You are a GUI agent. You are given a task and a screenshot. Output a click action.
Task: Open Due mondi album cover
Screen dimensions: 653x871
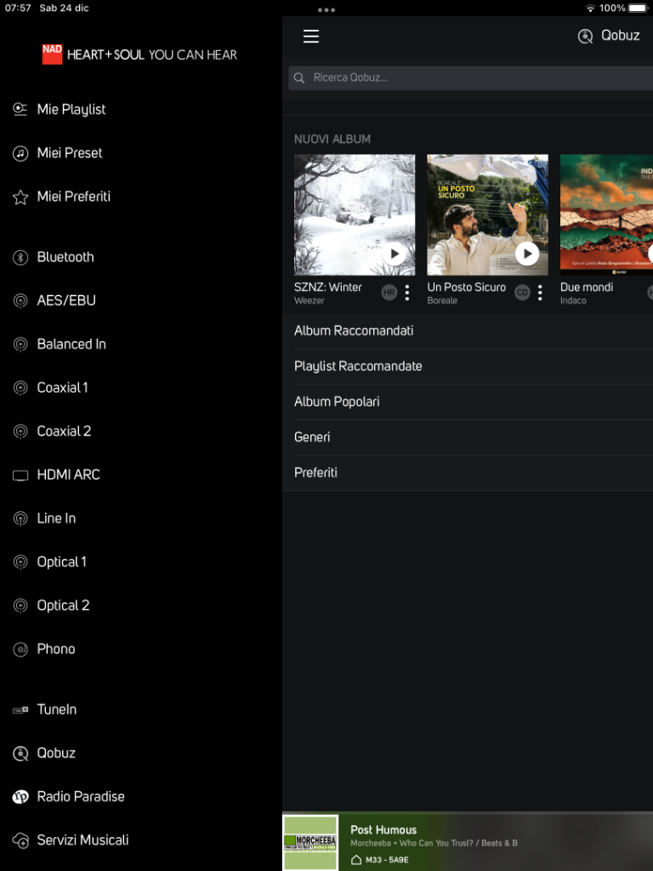[x=606, y=215]
